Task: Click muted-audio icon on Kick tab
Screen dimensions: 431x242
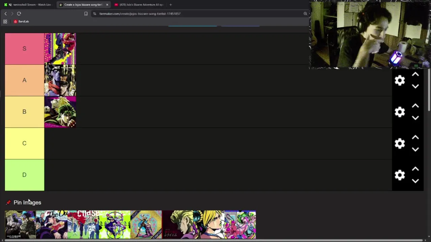Action: (x=10, y=5)
